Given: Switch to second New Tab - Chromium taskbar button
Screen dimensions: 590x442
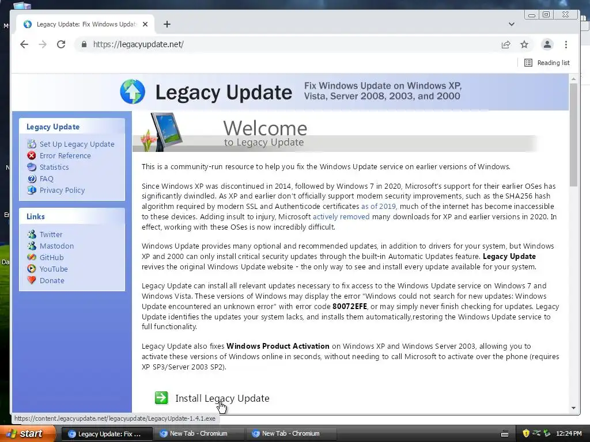Looking at the screenshot, I should [x=290, y=433].
